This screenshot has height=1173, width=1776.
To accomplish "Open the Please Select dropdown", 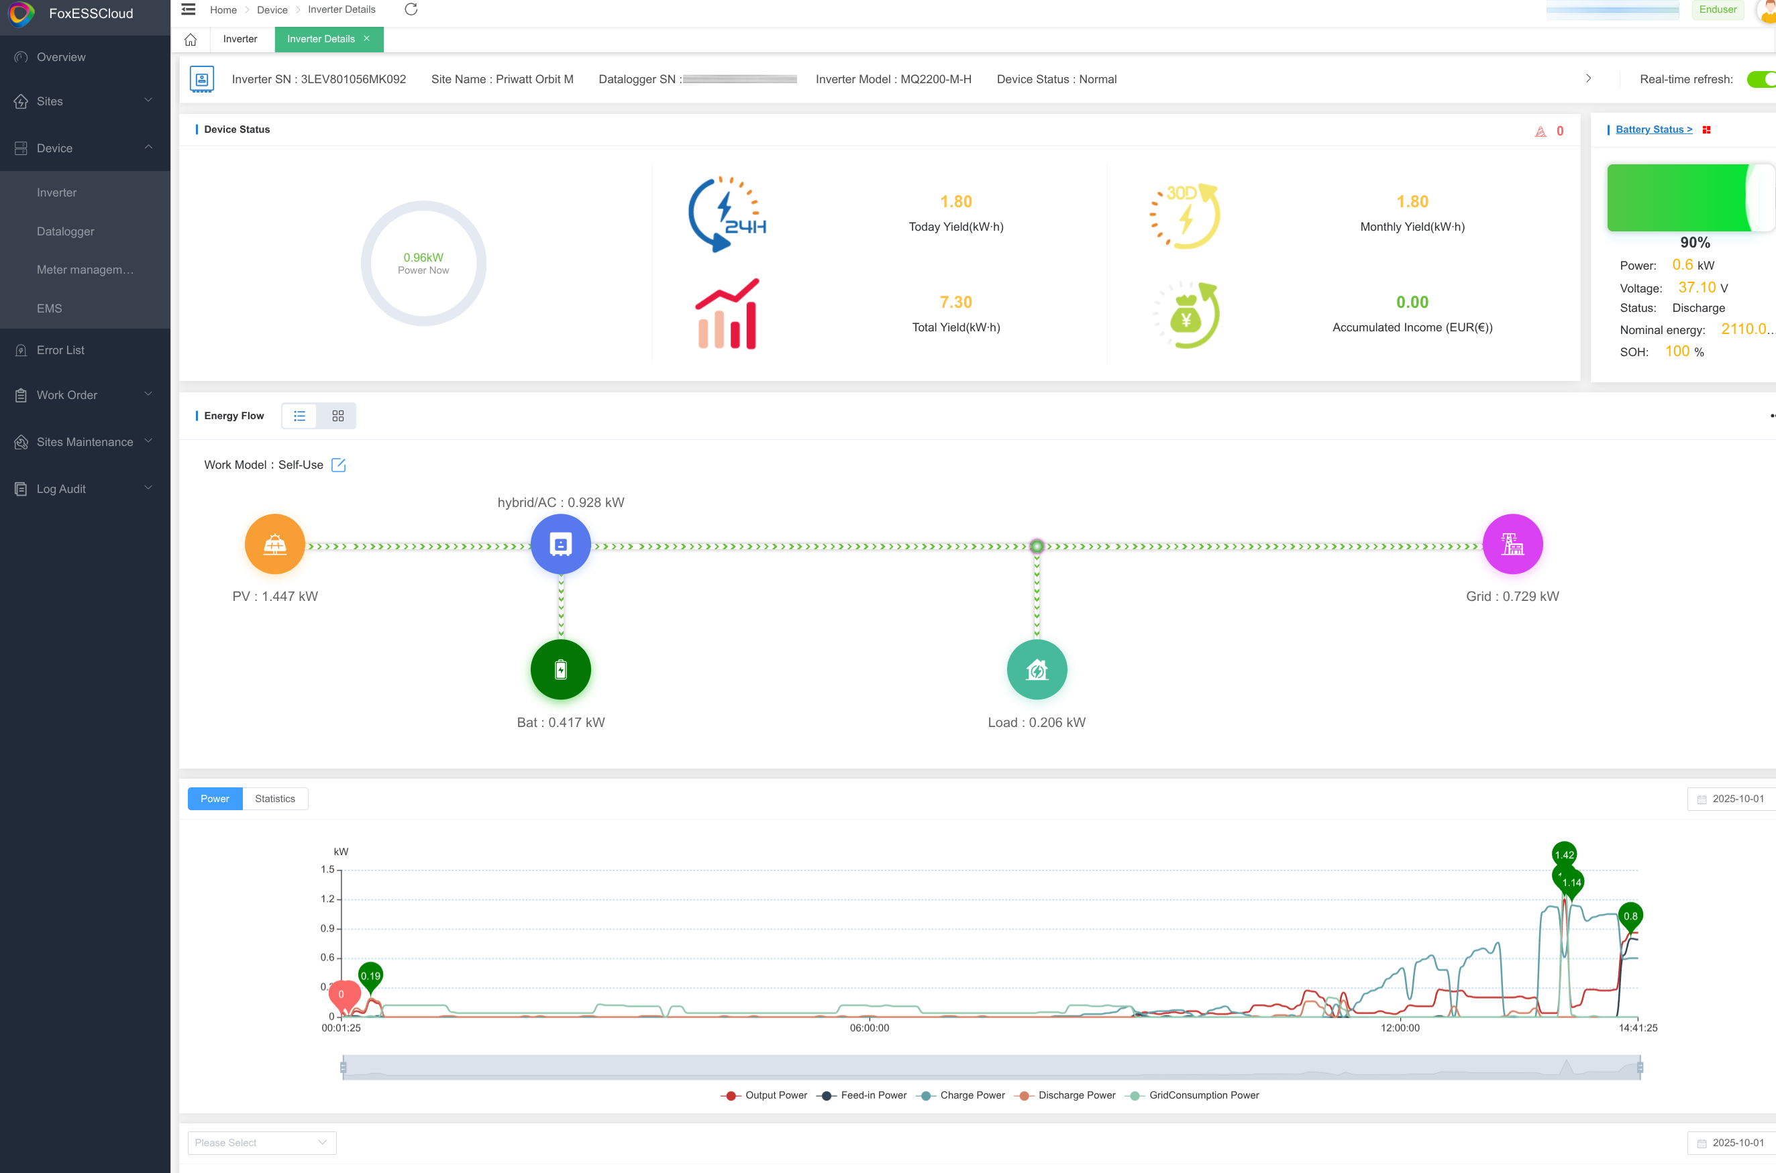I will [x=261, y=1142].
